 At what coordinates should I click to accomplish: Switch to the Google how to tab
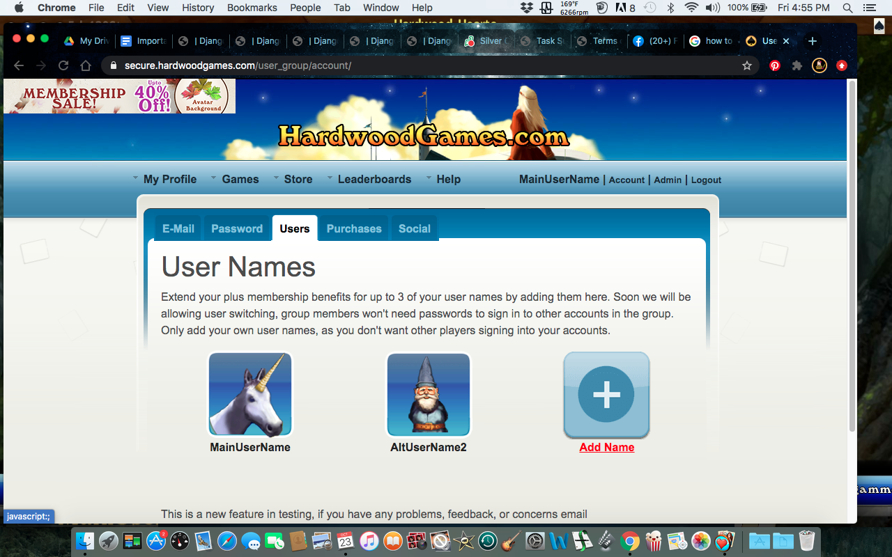[x=711, y=41]
